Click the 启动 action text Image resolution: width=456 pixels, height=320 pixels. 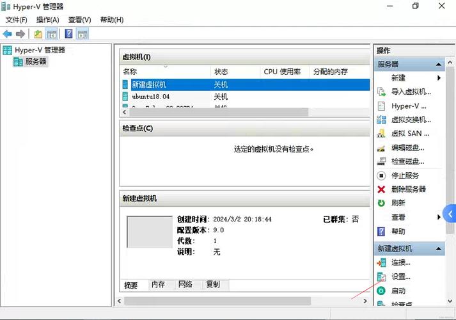coord(398,291)
